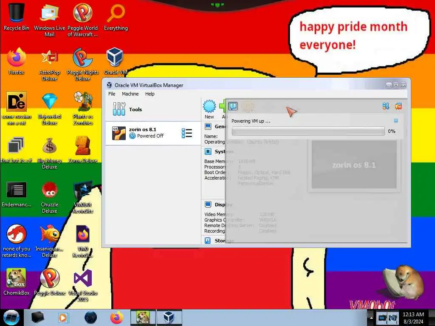Open ChomikBox desktop shortcut
435x326 pixels.
click(x=17, y=282)
